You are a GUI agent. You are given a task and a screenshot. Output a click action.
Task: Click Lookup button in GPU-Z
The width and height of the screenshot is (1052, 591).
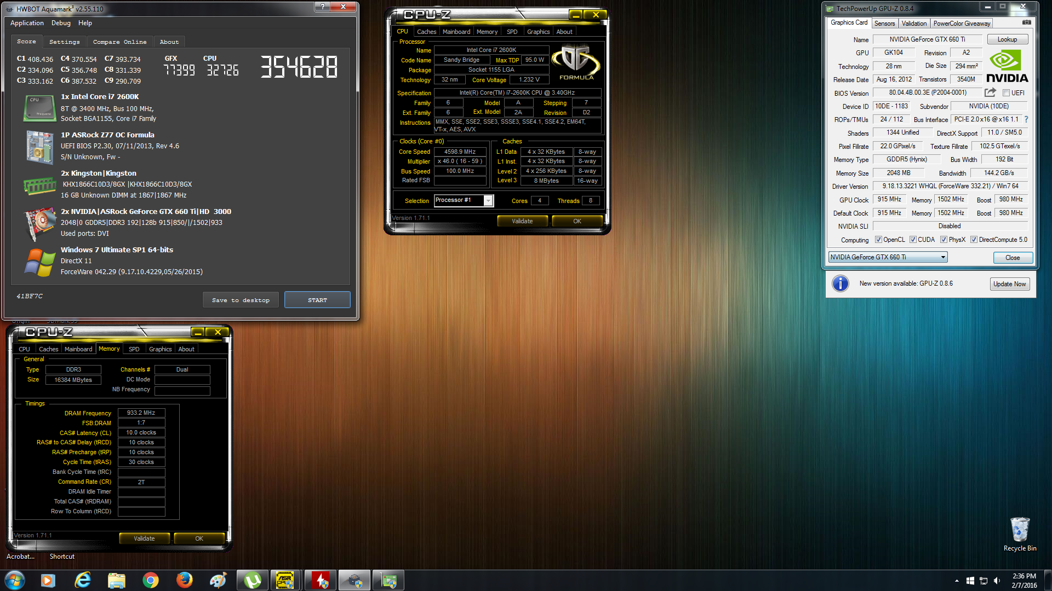[x=1007, y=39]
